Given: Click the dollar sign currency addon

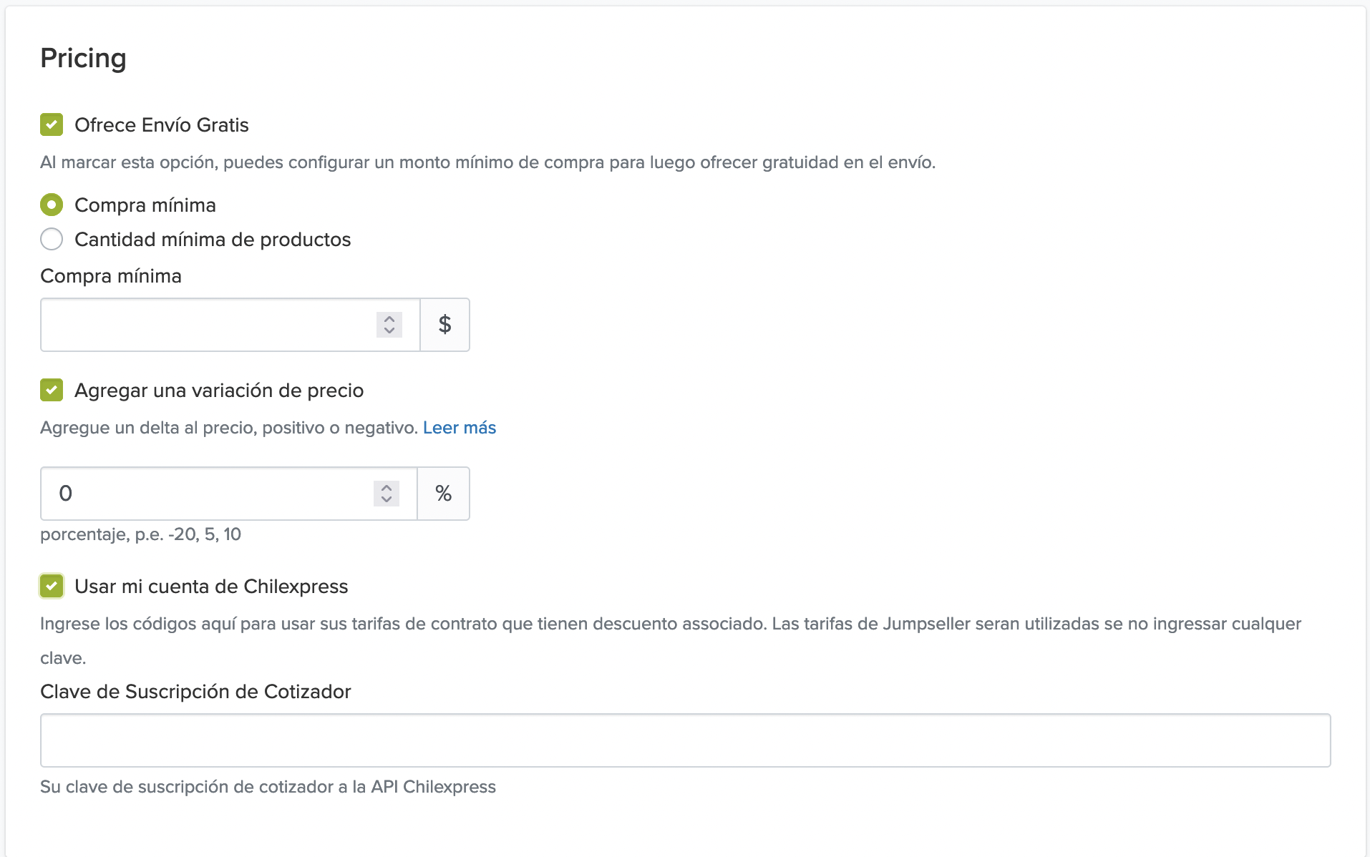Looking at the screenshot, I should tap(444, 325).
